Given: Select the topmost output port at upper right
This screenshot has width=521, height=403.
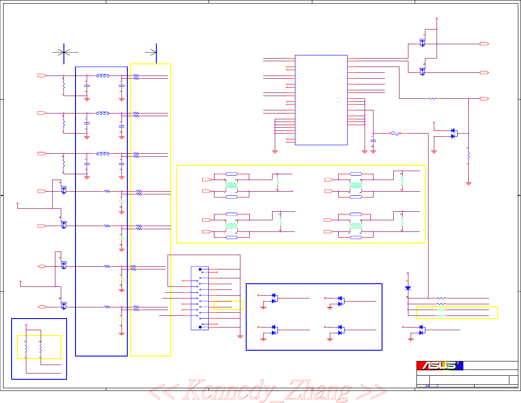Looking at the screenshot, I should coord(484,43).
